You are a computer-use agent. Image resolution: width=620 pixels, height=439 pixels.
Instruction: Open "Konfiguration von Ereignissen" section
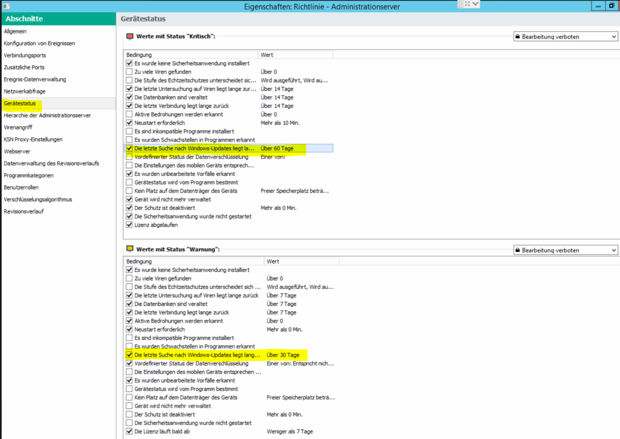click(x=40, y=43)
